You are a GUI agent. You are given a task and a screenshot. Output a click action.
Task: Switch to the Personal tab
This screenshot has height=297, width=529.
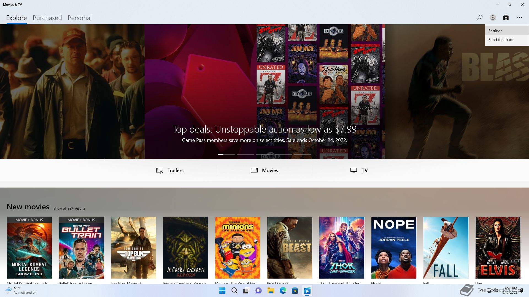pyautogui.click(x=80, y=18)
